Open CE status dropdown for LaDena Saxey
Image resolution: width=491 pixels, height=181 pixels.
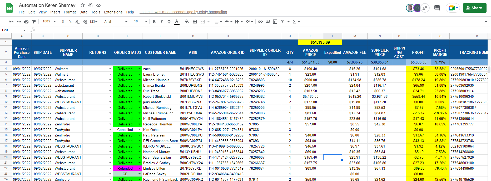coord(140,174)
